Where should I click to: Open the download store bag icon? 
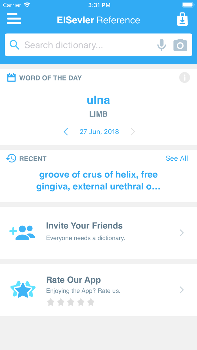182,19
